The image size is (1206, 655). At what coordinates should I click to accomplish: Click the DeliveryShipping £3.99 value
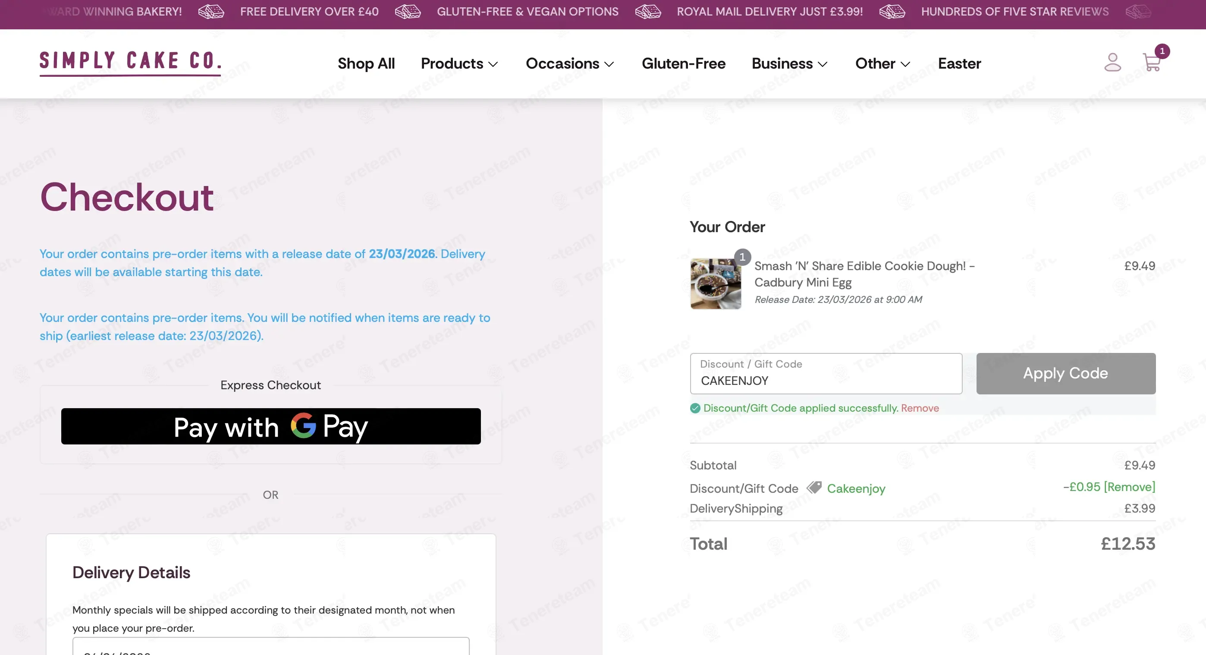pyautogui.click(x=1140, y=508)
